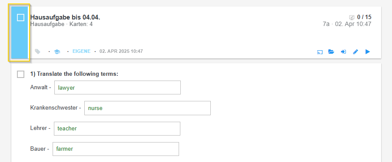Screen dimensions: 392x162
Task: Tick the checkbox on the blue bar
Action: (20, 17)
